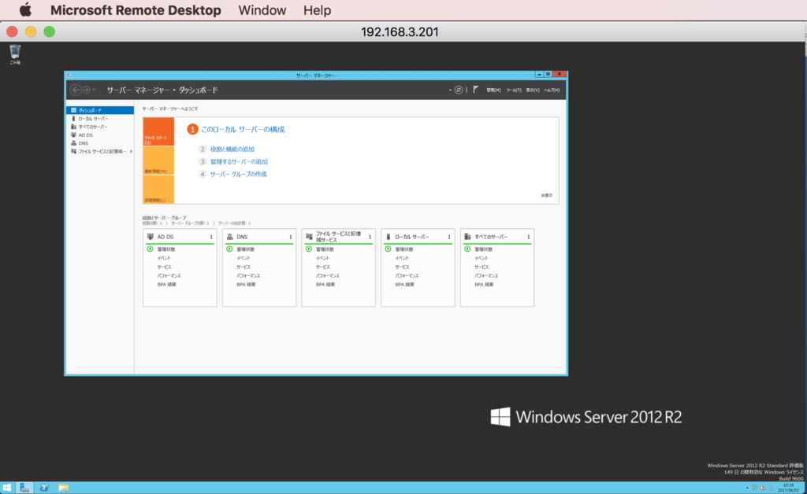Screen dimensions: 807x494
Task: Open the 表示(V) menu
Action: click(x=533, y=90)
